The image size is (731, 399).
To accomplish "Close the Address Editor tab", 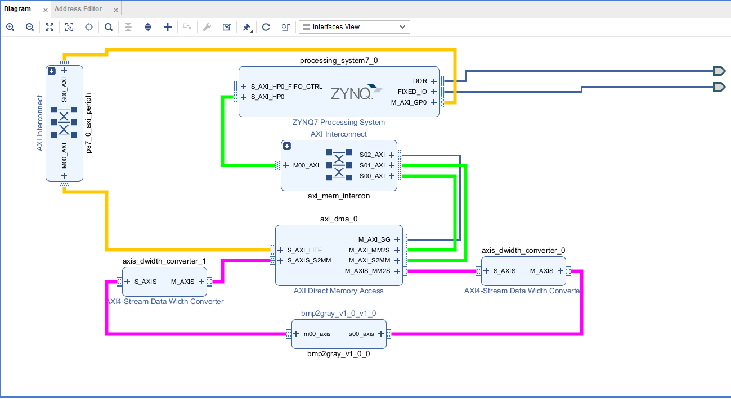I will pos(115,10).
